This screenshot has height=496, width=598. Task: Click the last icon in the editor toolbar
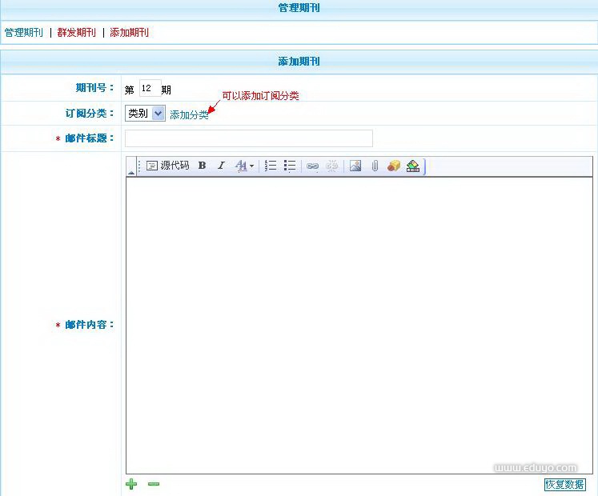tap(413, 166)
